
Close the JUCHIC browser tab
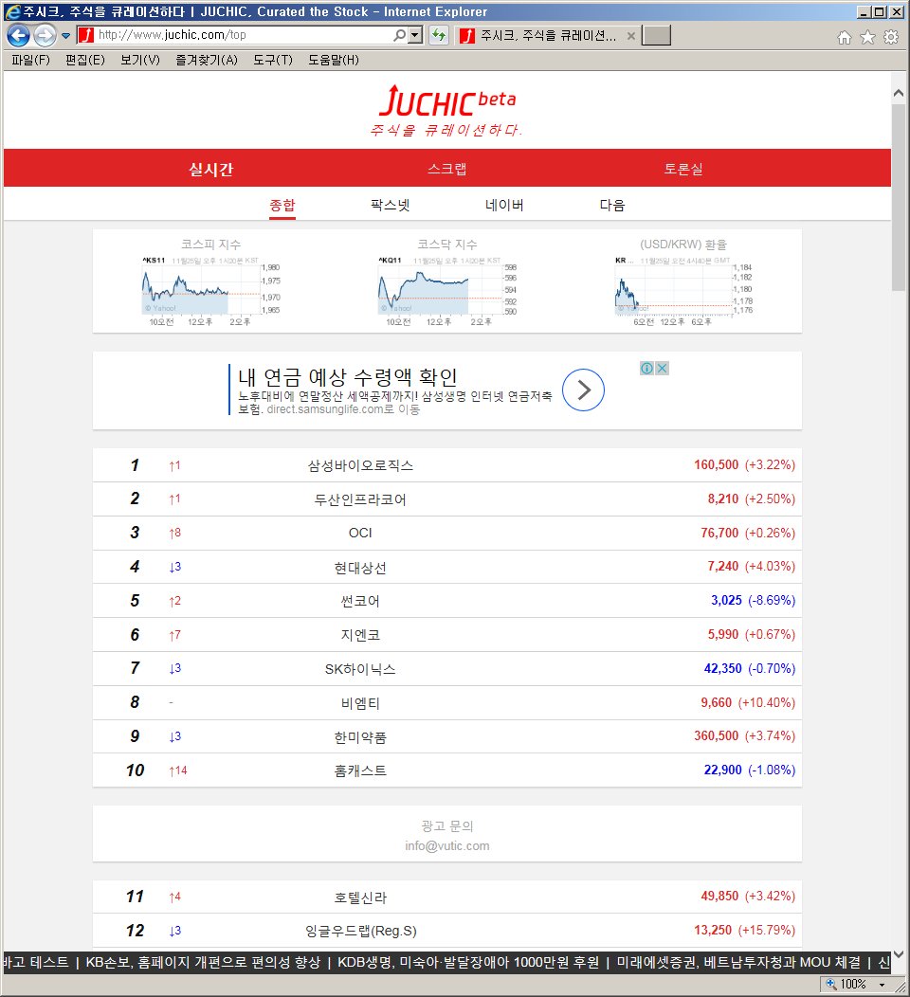[630, 36]
